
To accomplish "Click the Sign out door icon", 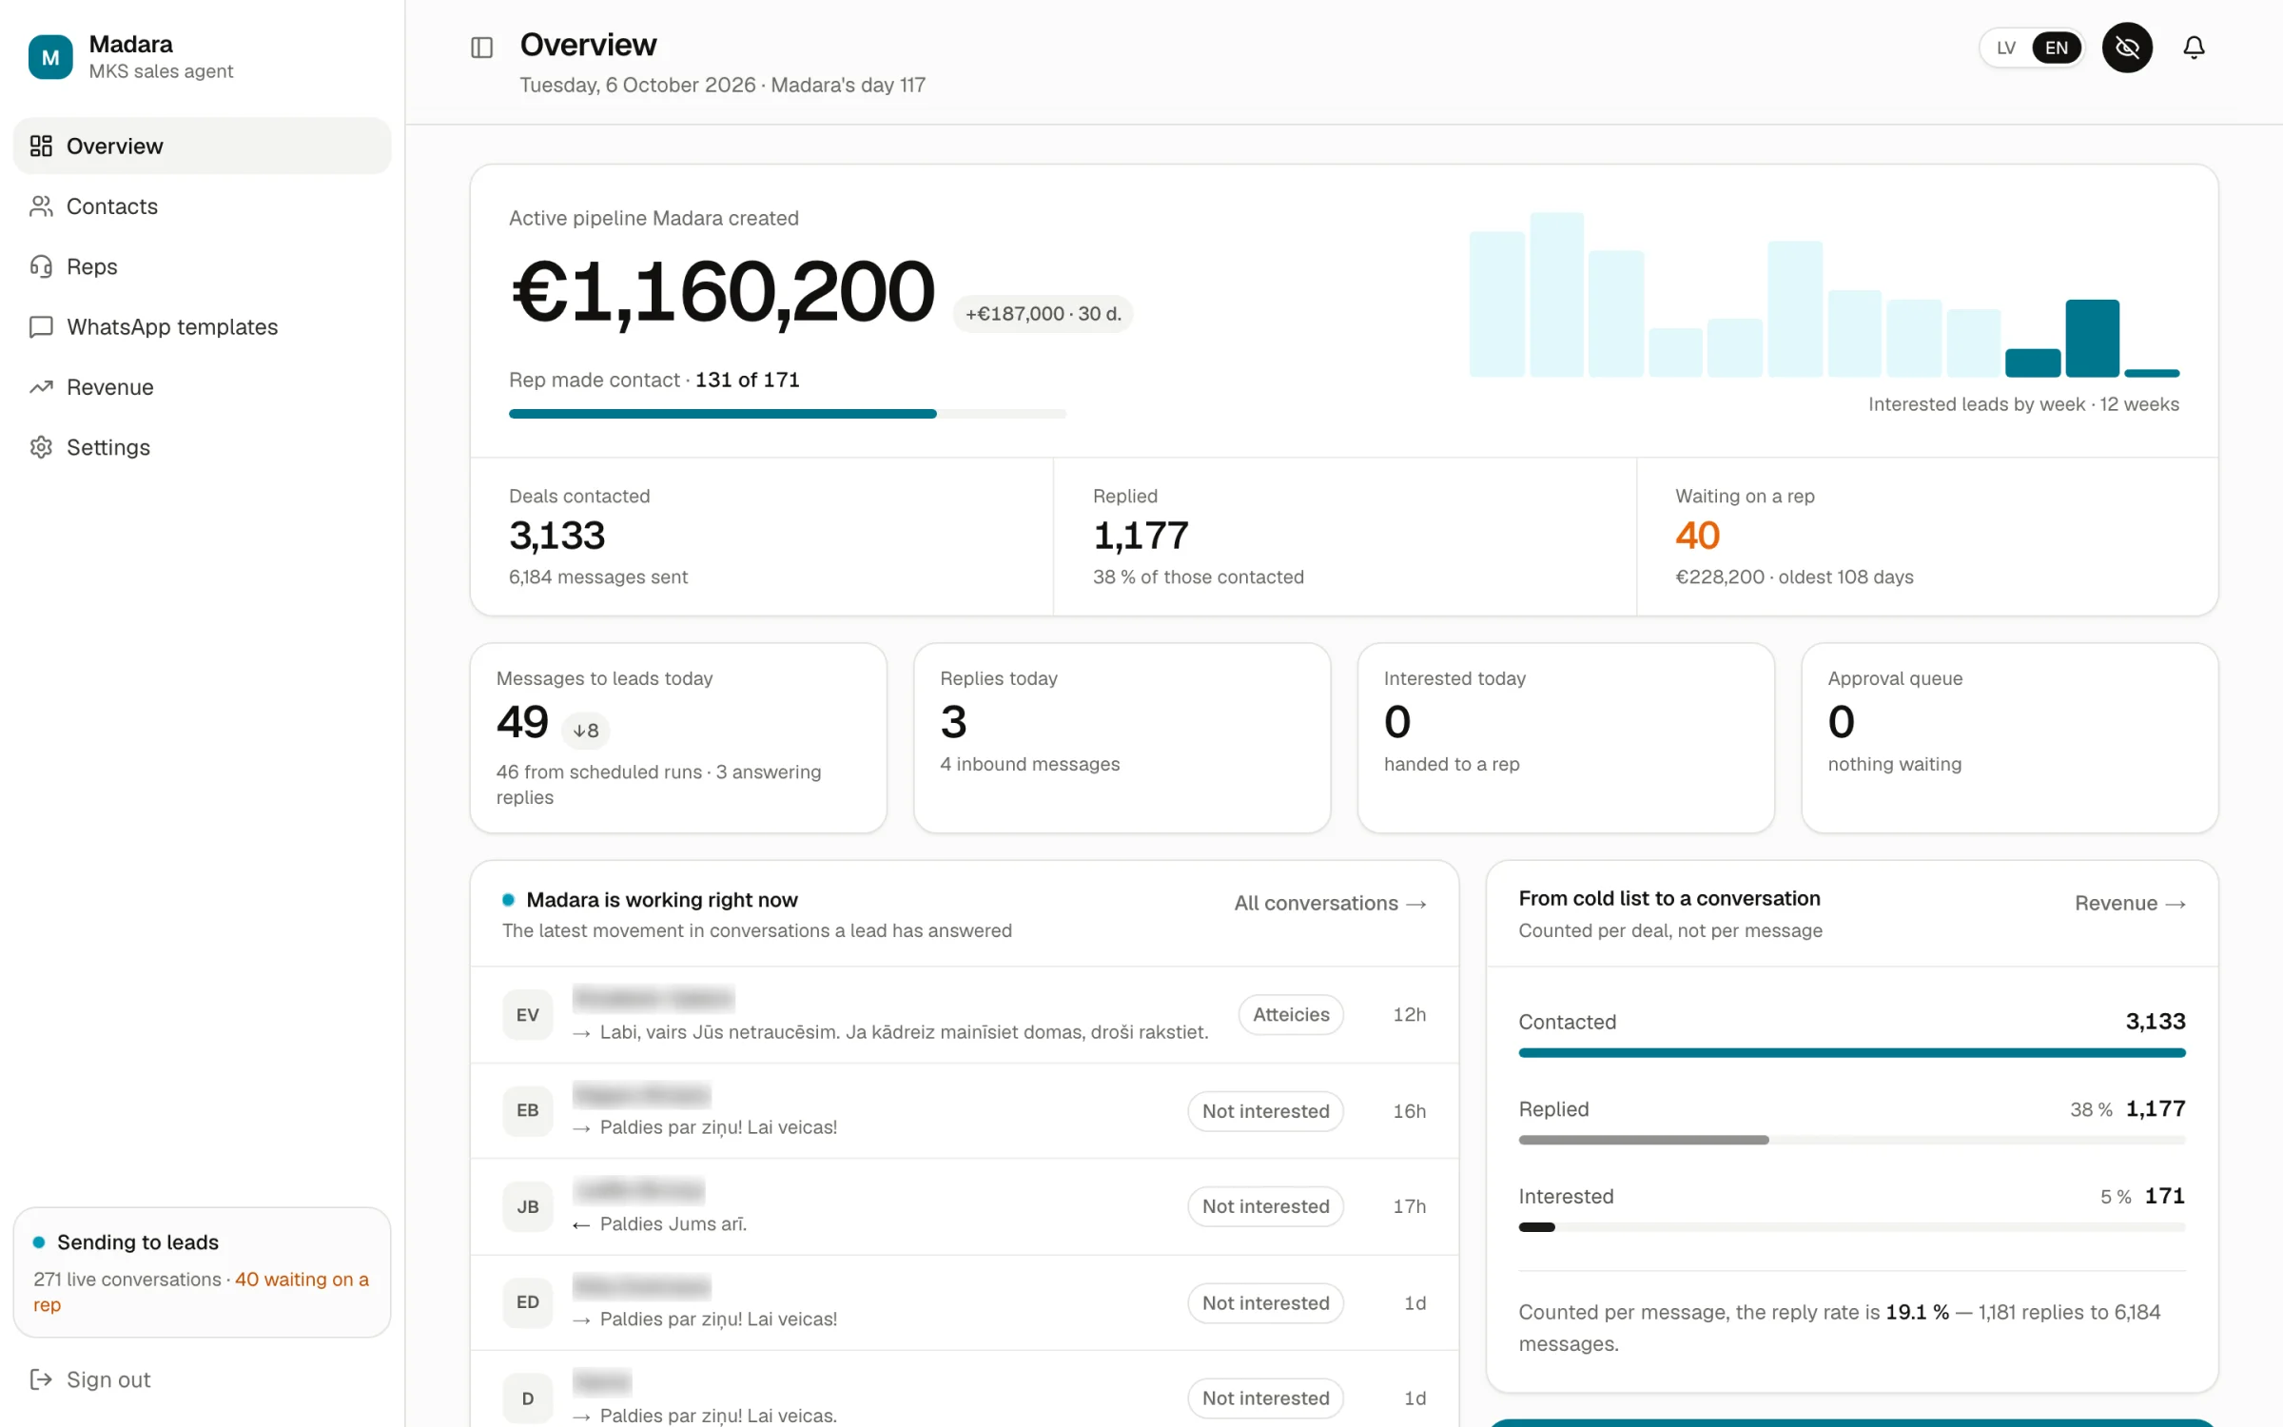I will 41,1379.
